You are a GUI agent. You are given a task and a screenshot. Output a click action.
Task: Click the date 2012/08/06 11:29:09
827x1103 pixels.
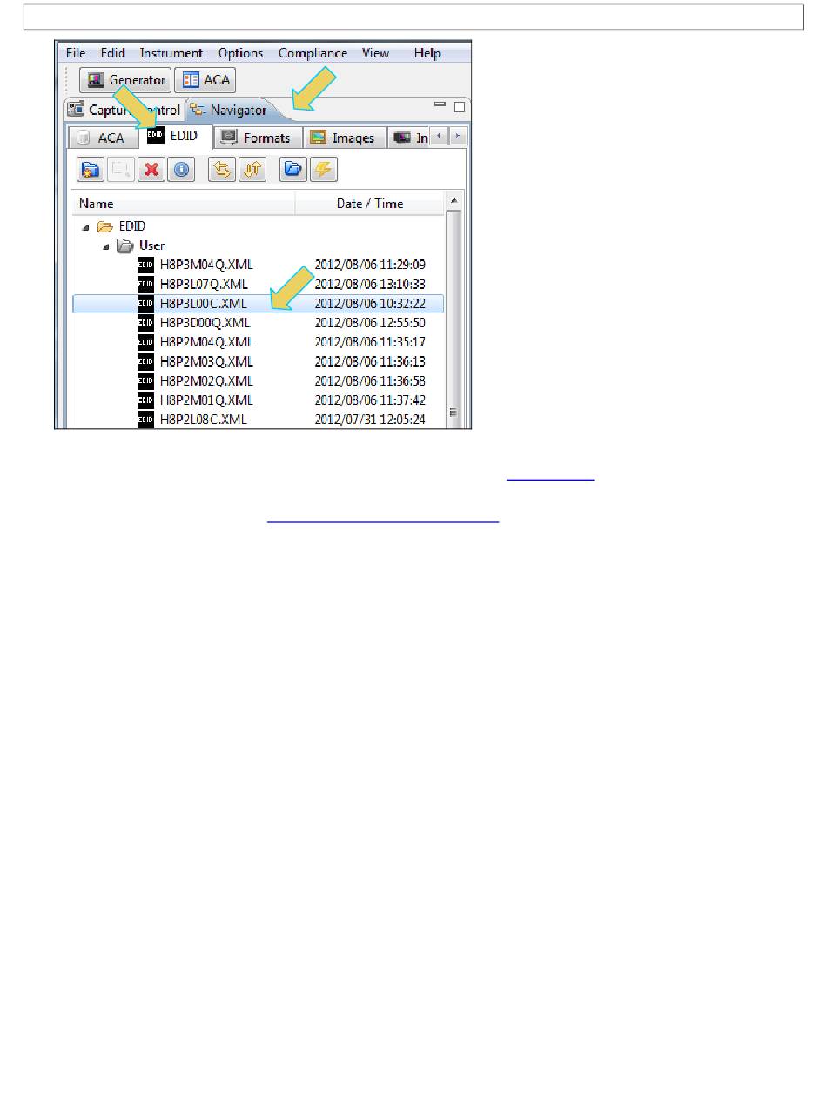[x=370, y=265]
